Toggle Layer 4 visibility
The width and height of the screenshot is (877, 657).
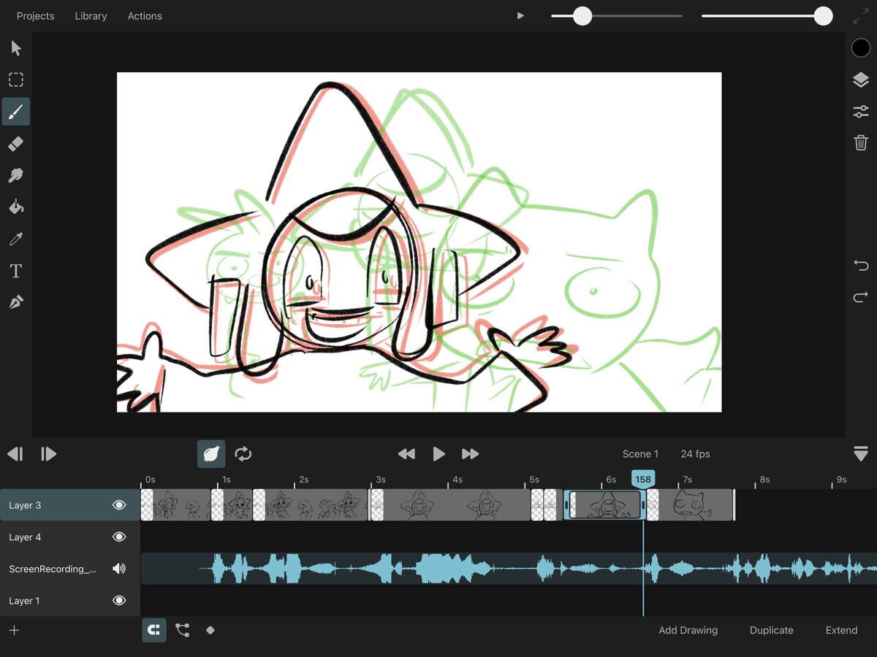pos(119,537)
